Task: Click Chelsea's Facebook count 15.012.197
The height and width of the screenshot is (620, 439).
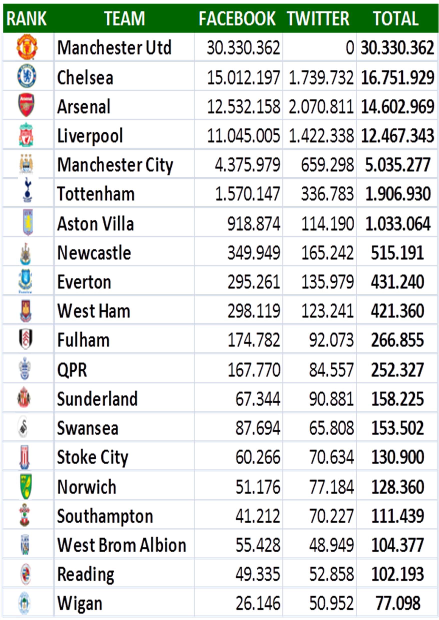Action: coord(244,77)
